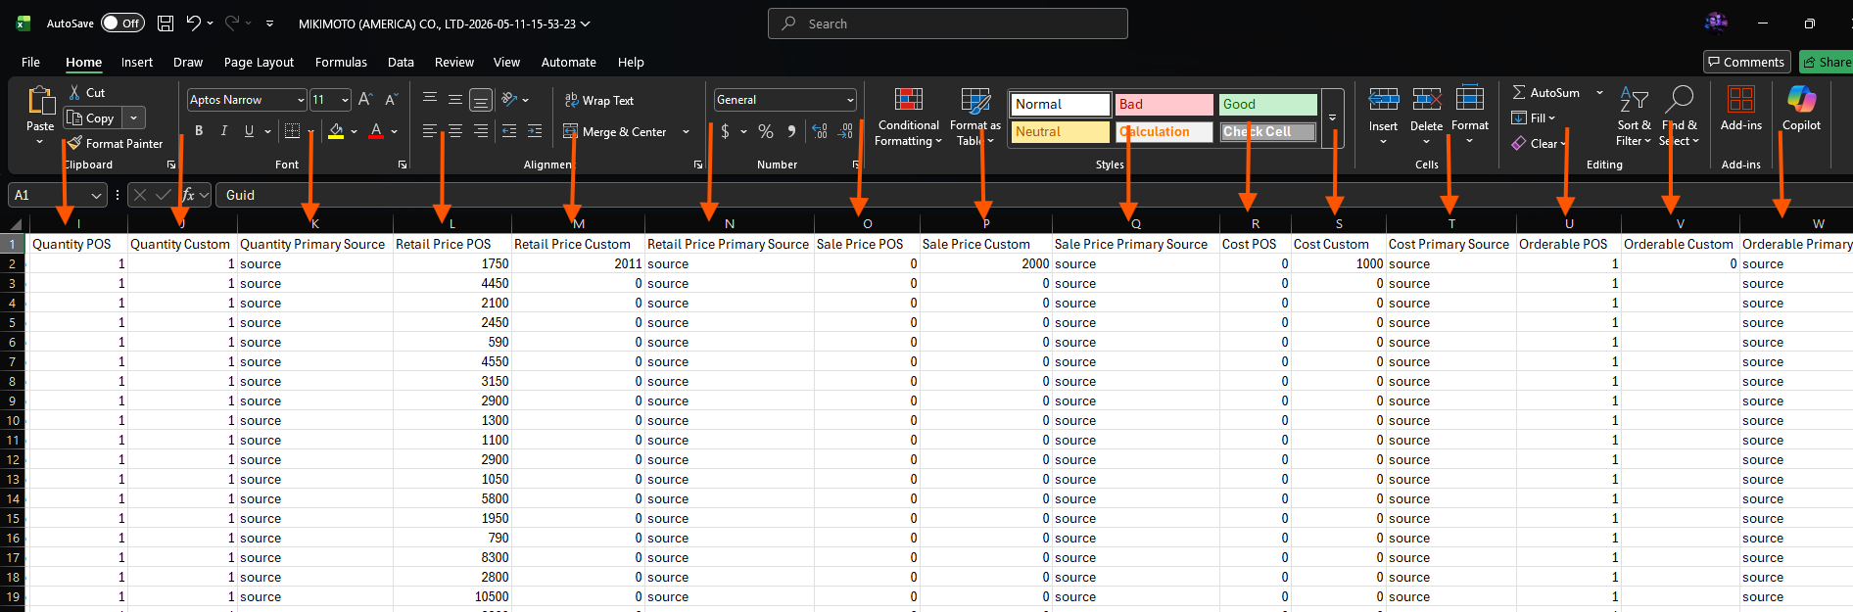Open Fill dropdown

point(1533,118)
